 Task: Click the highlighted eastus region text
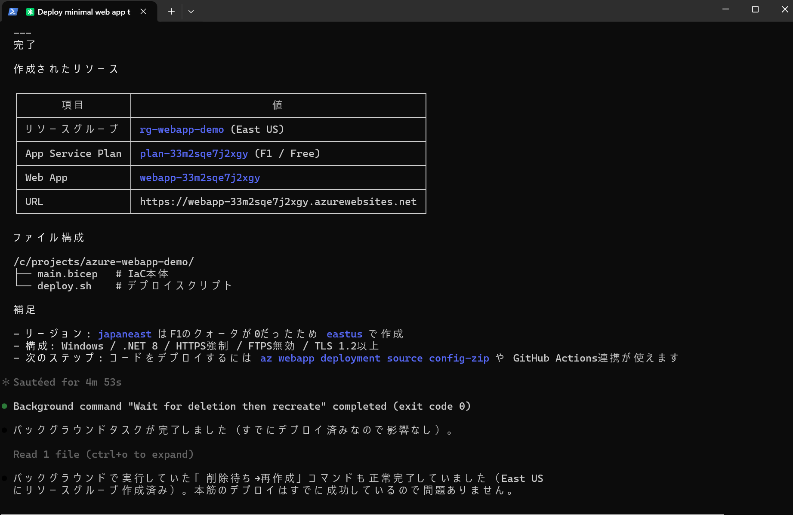coord(344,334)
